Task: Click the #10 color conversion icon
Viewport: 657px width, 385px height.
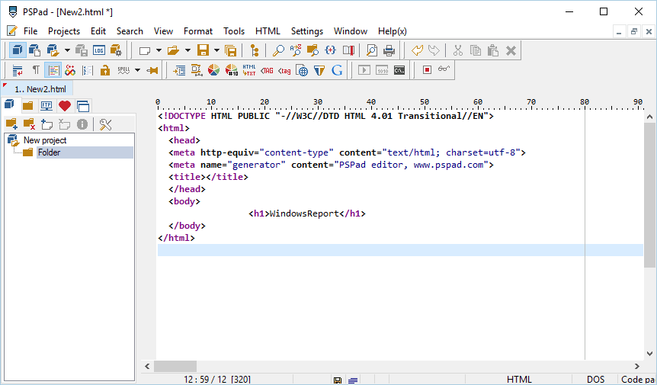Action: point(231,70)
